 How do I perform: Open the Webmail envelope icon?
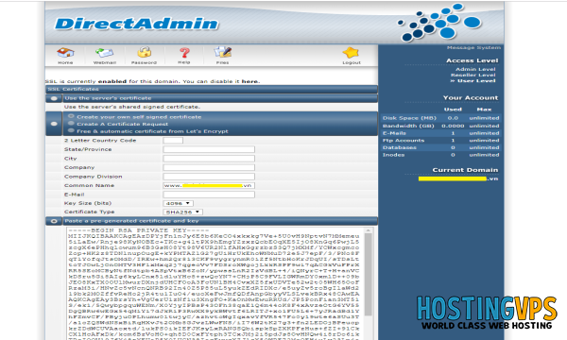point(105,53)
